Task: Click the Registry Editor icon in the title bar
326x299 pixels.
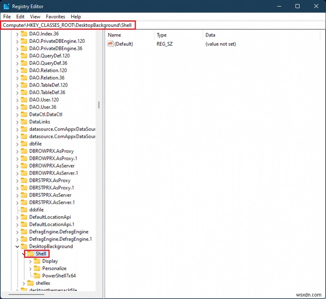Action: coord(6,6)
